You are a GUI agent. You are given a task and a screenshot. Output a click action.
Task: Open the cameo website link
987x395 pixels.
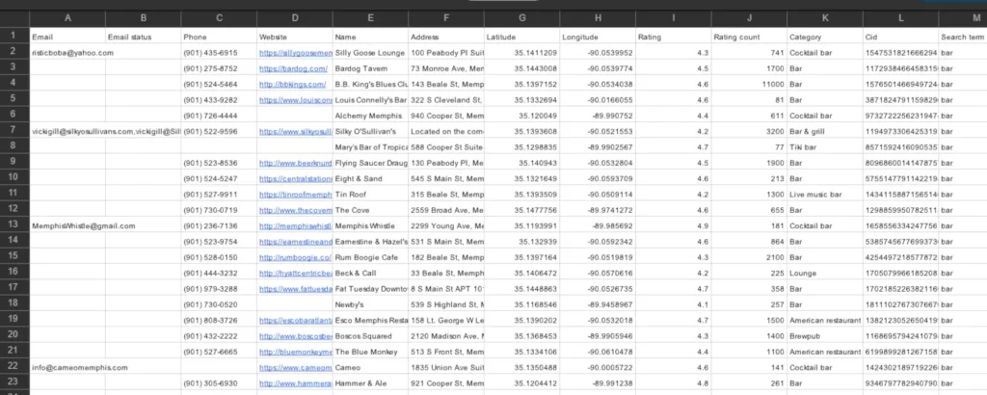tap(295, 367)
